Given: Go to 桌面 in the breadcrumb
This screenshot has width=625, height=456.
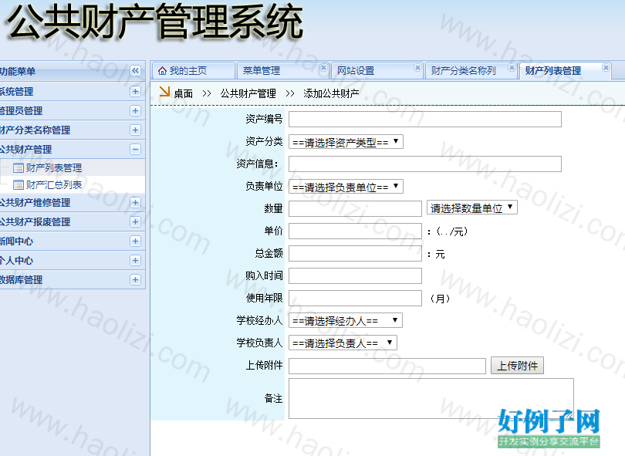Looking at the screenshot, I should click(x=184, y=93).
